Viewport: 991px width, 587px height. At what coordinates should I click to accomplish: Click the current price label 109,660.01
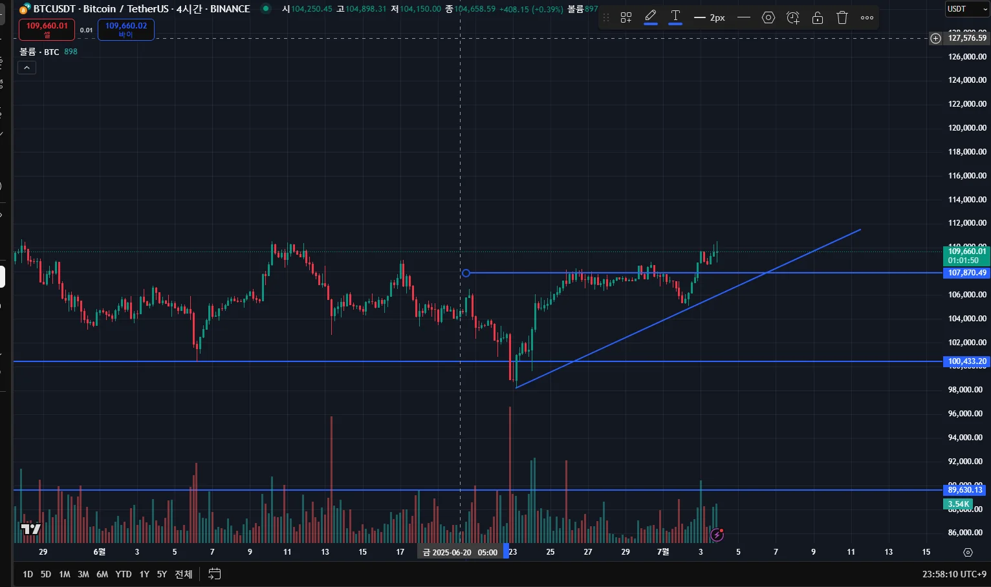[967, 256]
